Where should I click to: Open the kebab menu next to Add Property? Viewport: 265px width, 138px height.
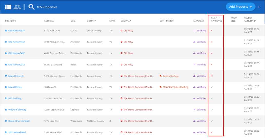point(259,7)
